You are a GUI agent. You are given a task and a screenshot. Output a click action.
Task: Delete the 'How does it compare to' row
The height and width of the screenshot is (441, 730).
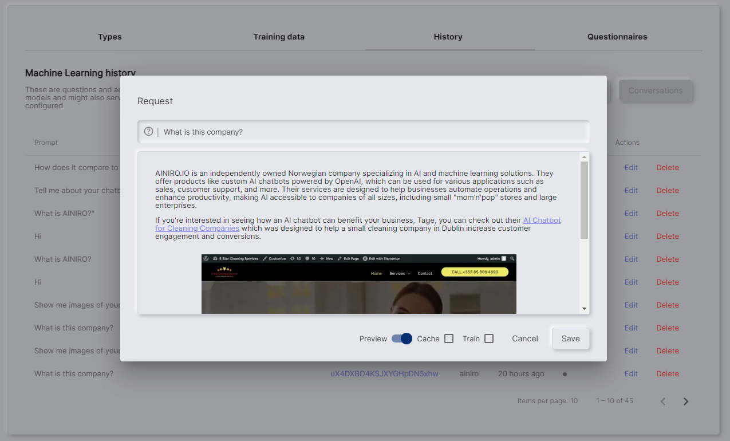[668, 168]
